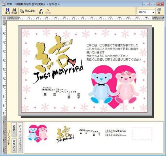Select the Just Married calligraphy thumbnail

65,135
